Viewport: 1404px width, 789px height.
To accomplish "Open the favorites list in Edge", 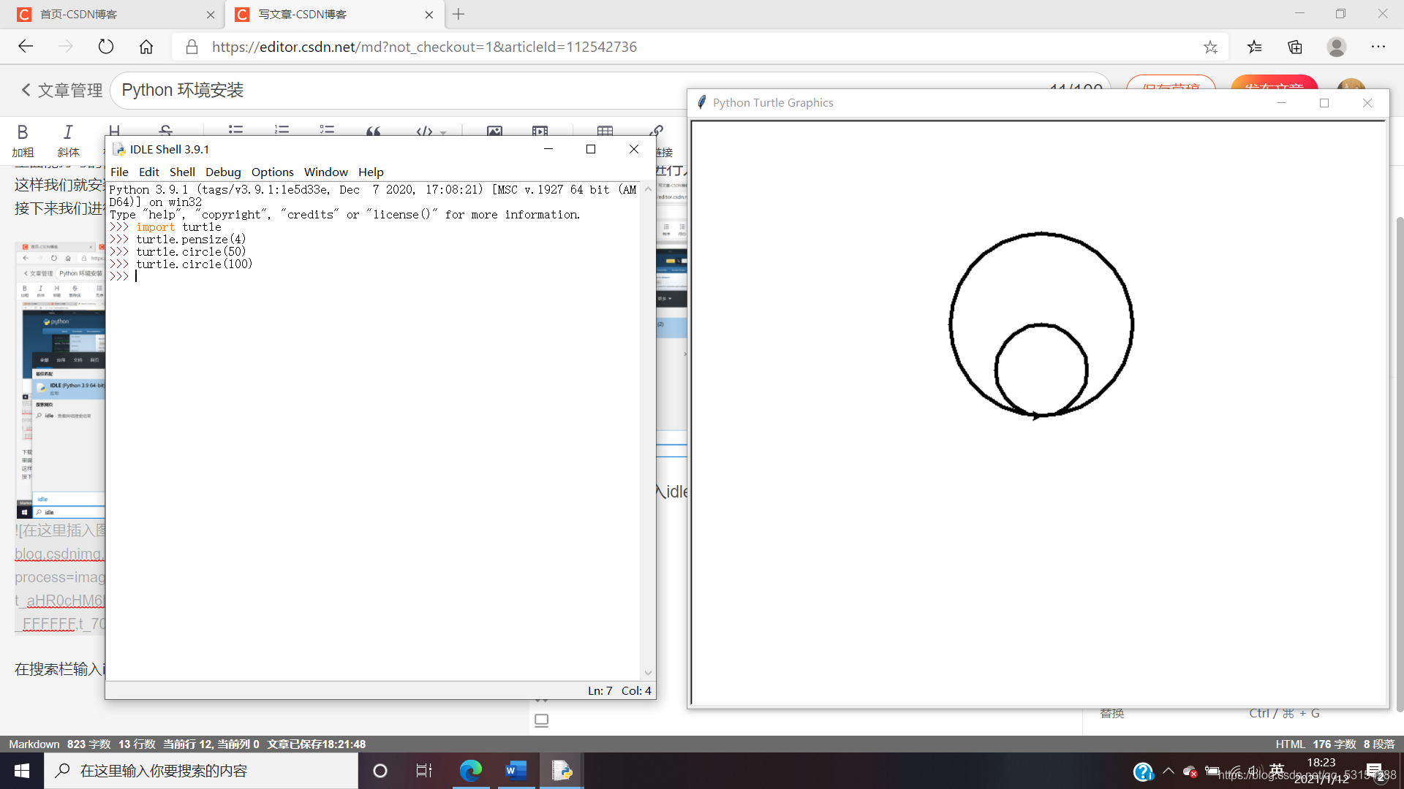I will click(1255, 47).
